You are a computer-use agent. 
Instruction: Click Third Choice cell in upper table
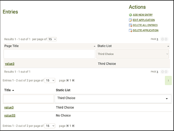107,64
